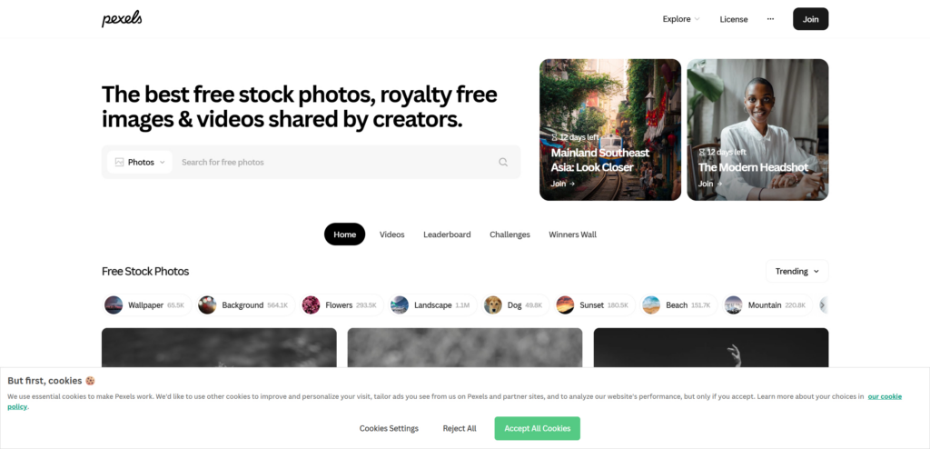The image size is (930, 449).
Task: Switch to the Videos tab
Action: (x=392, y=234)
